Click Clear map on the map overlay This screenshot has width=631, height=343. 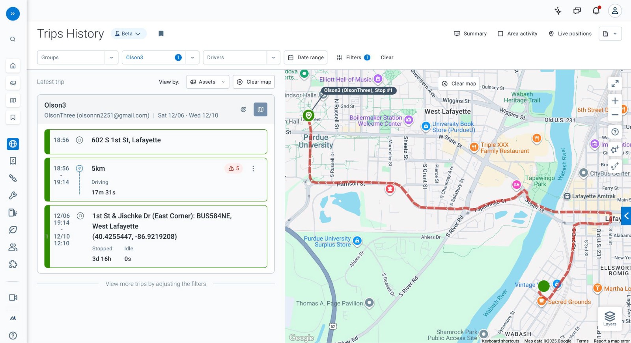(x=459, y=84)
